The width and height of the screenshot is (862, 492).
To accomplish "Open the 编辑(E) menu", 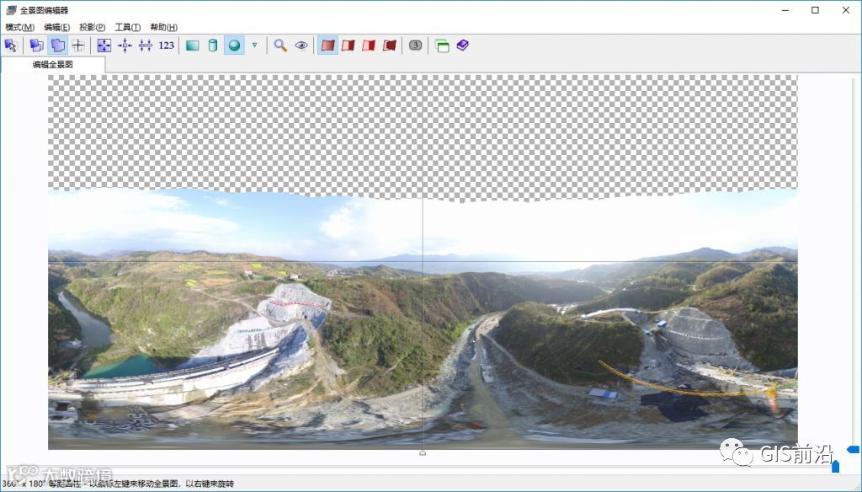I will (x=56, y=27).
